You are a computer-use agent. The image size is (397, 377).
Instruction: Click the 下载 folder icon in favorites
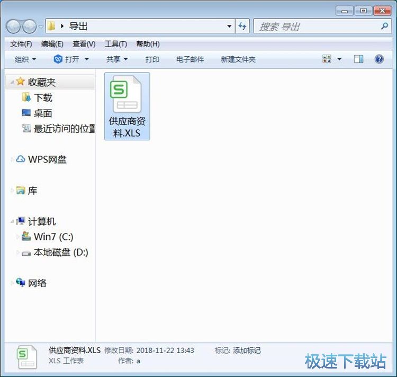pyautogui.click(x=26, y=97)
